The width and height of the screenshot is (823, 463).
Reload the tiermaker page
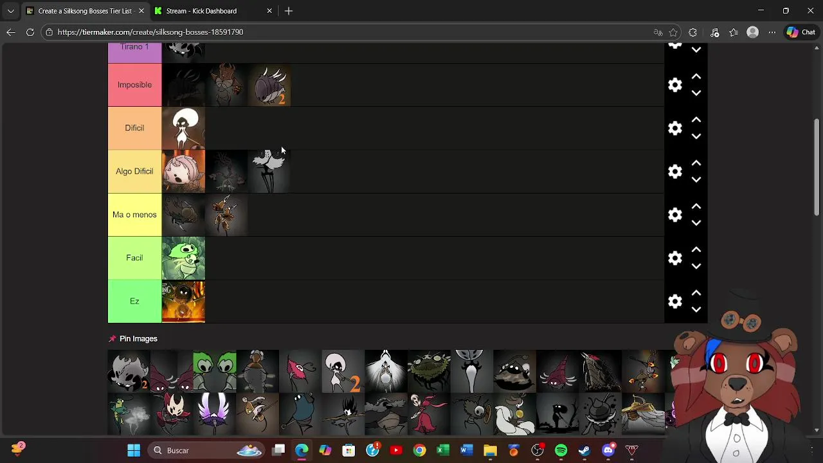[x=30, y=32]
